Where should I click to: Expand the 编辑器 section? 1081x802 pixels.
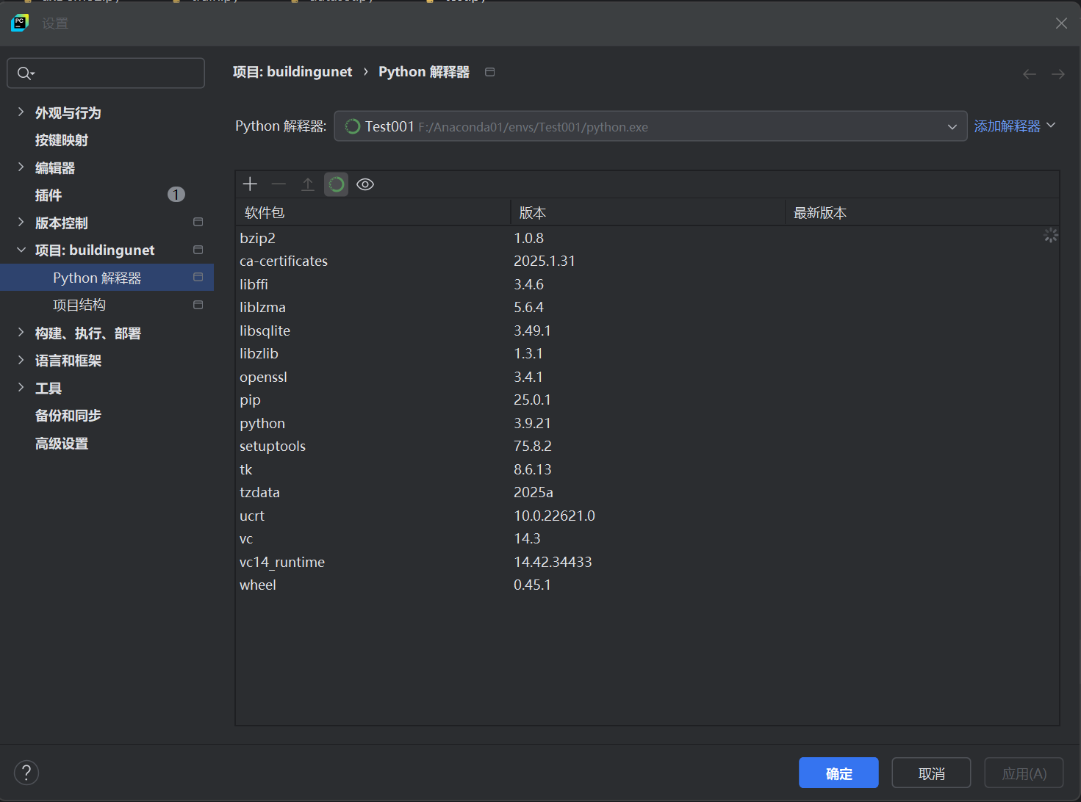click(21, 167)
